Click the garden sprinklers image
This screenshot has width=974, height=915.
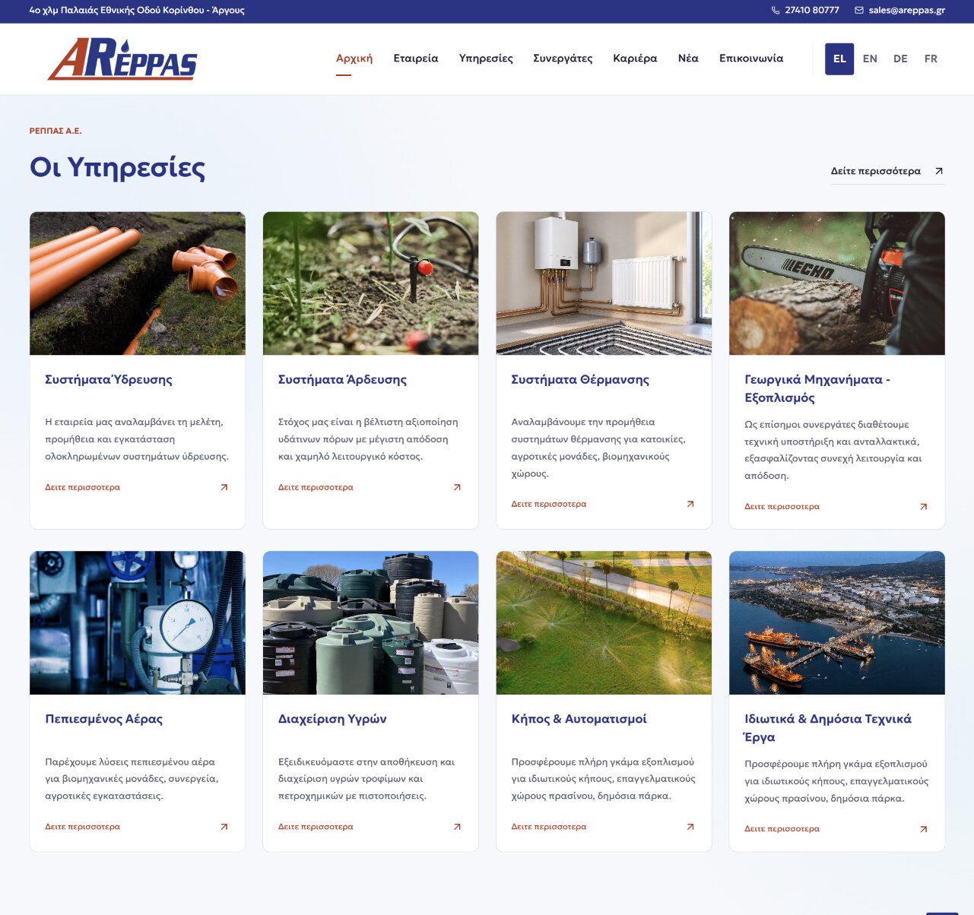coord(604,623)
